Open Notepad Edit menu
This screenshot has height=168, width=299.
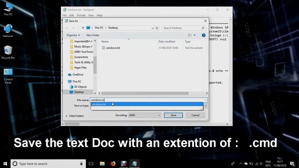[x=71, y=15]
